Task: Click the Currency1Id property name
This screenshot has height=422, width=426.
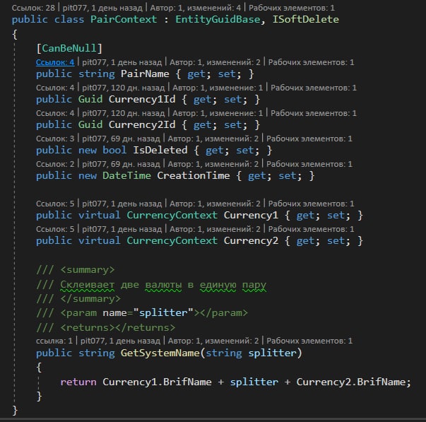Action: tap(142, 99)
